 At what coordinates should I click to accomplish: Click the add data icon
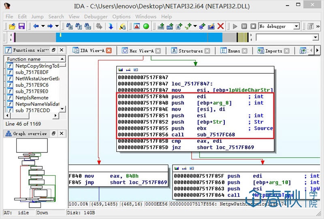[170, 26]
